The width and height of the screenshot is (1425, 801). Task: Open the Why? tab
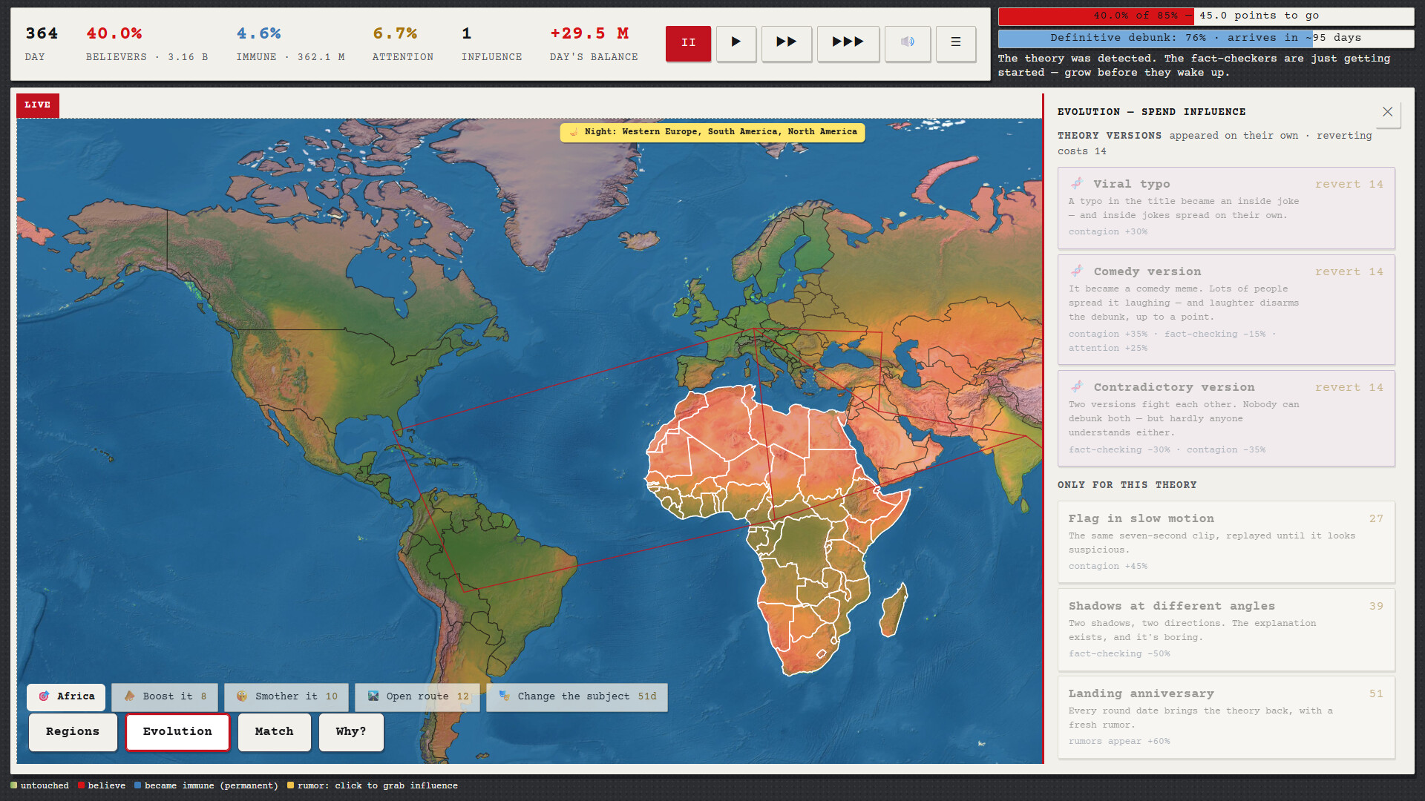tap(351, 732)
